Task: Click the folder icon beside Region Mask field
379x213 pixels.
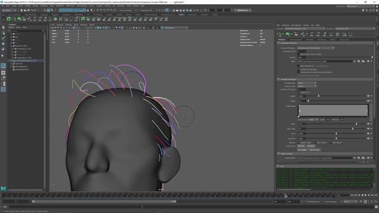Action: point(363,158)
